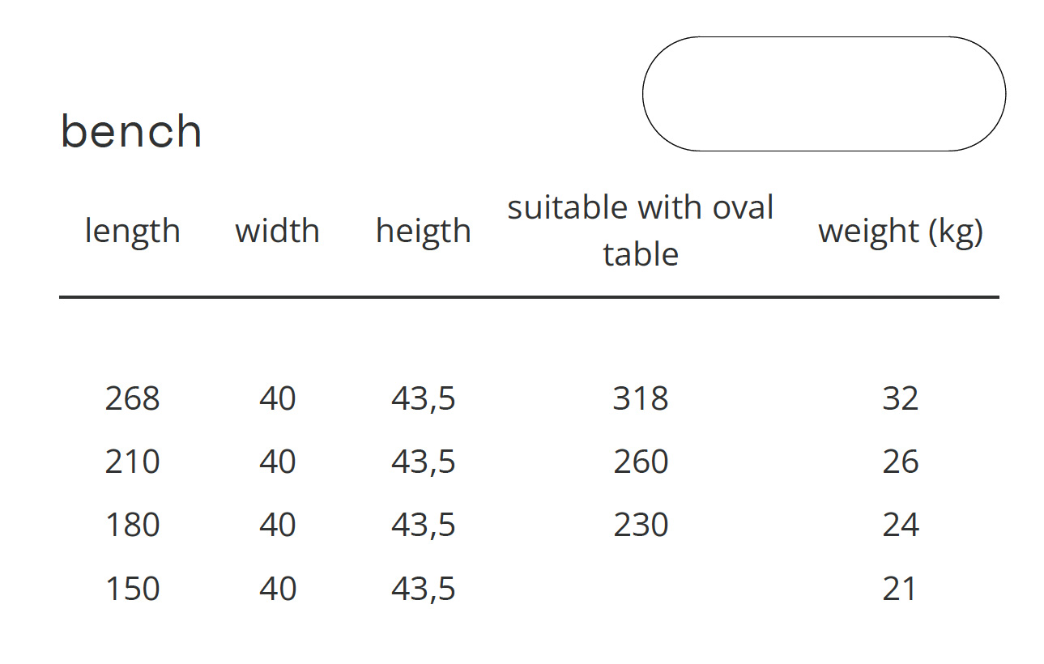The width and height of the screenshot is (1044, 664).
Task: Click the length value 150
Action: coord(132,588)
